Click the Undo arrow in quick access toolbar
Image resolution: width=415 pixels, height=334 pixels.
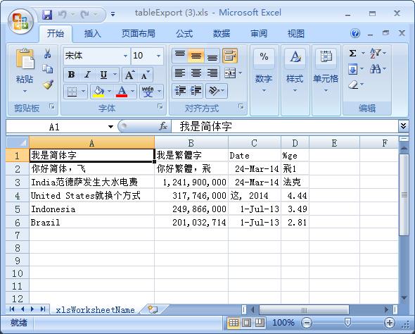[x=63, y=14]
